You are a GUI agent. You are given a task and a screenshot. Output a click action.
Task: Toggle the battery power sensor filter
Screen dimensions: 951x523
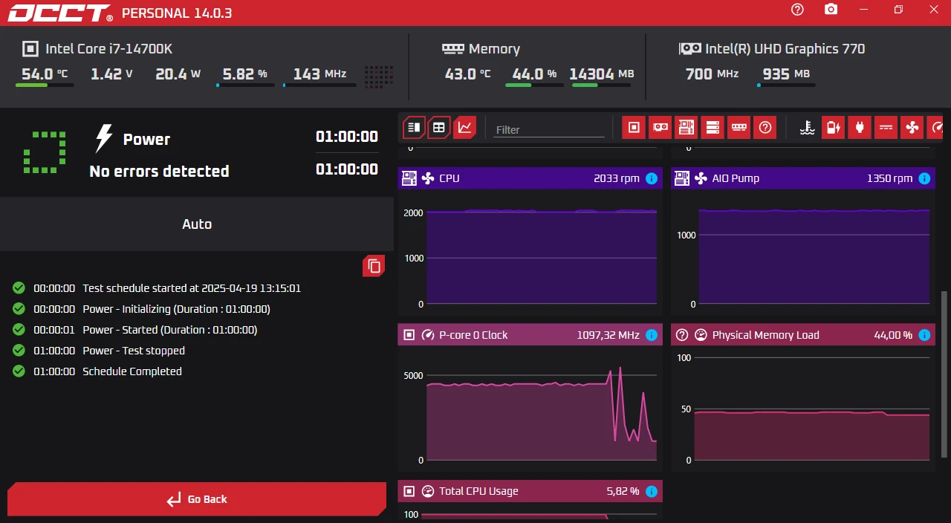(x=833, y=128)
